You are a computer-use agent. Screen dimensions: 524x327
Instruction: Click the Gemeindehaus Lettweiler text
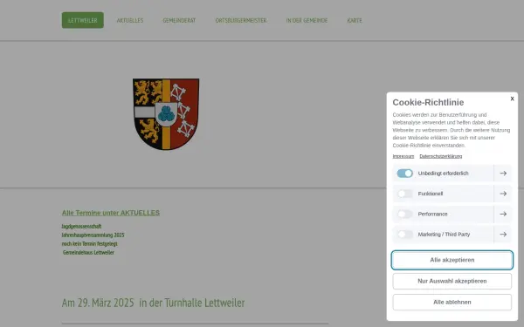[x=88, y=252]
